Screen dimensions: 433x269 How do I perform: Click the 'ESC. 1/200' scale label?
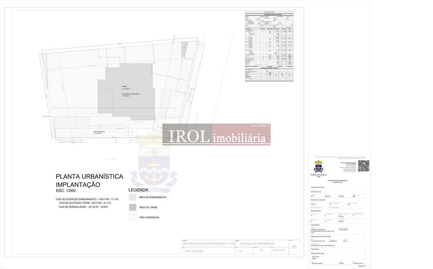point(65,191)
